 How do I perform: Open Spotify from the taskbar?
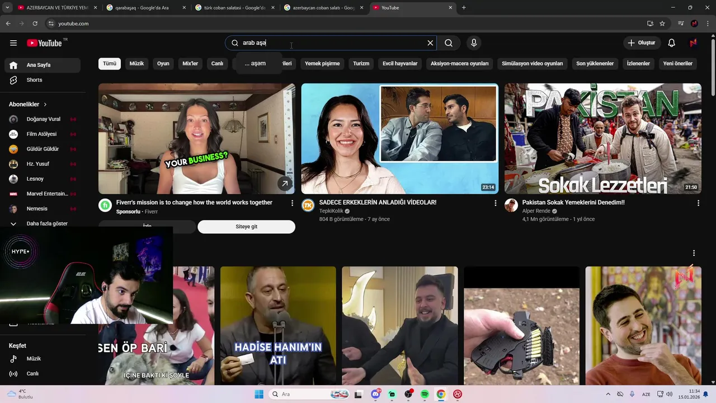coord(425,394)
